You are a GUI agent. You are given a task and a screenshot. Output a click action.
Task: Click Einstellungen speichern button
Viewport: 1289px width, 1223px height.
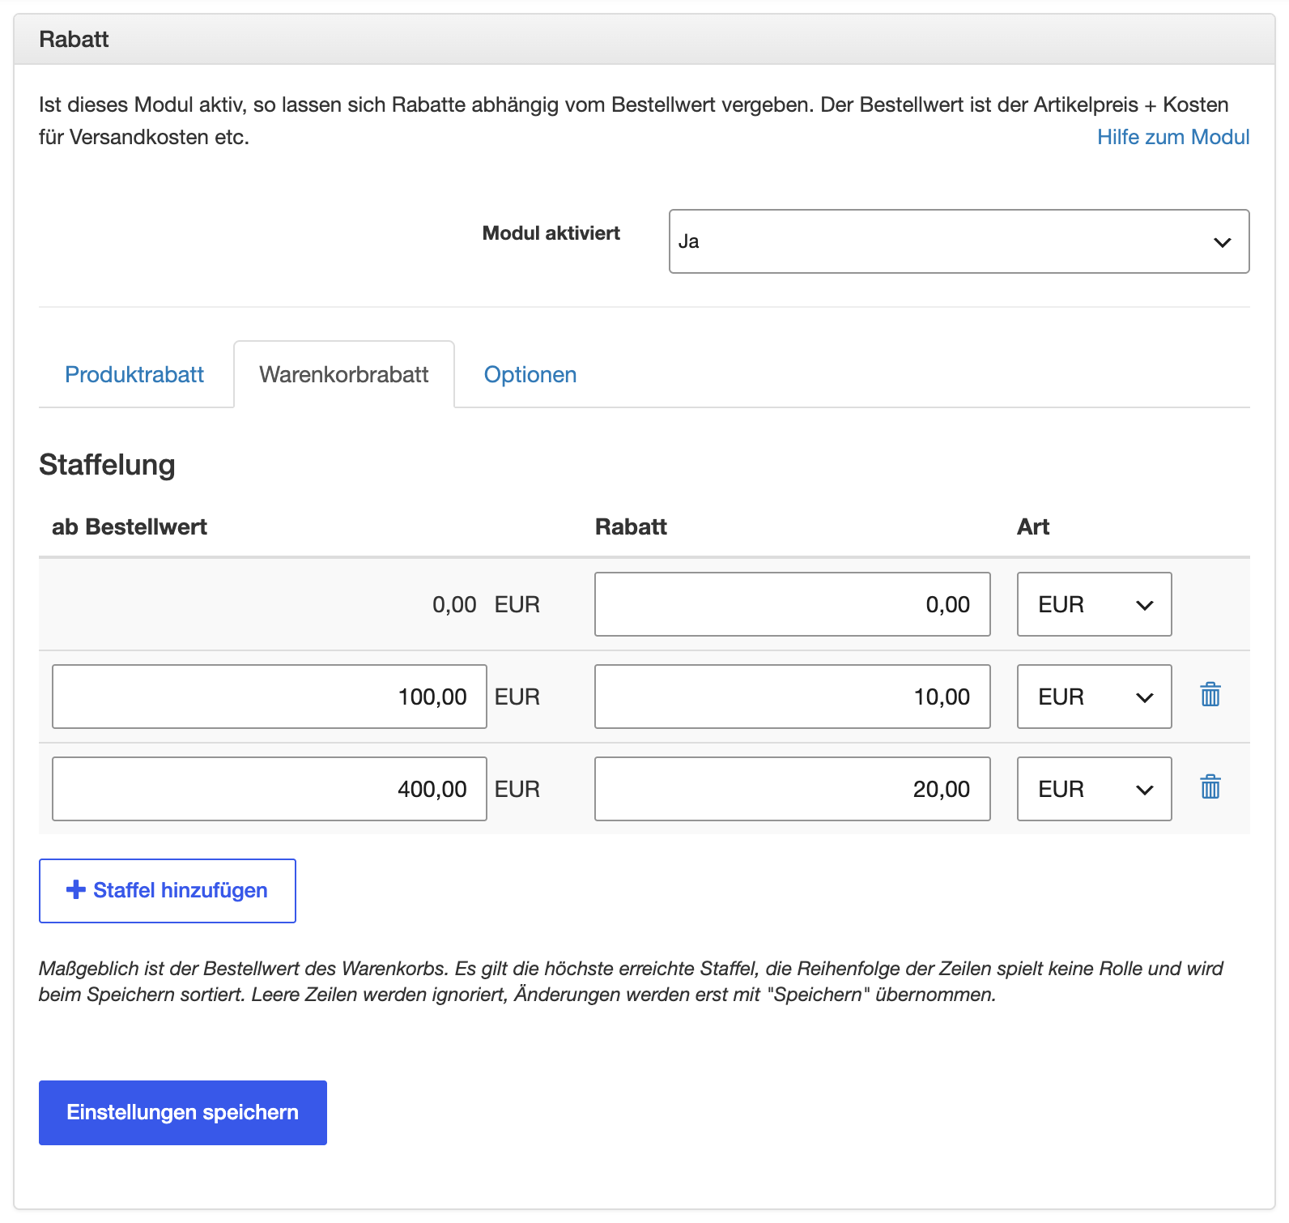tap(183, 1113)
